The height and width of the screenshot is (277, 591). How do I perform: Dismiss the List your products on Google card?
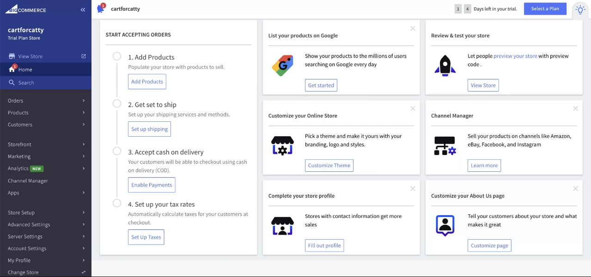(x=413, y=29)
